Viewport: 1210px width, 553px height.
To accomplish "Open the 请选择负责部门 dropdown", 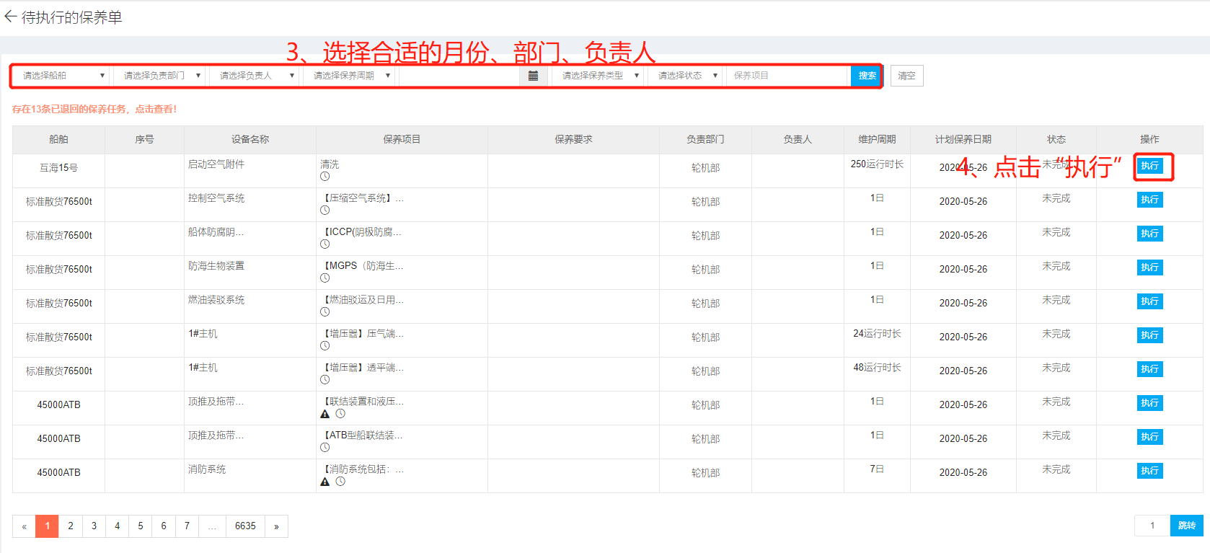I will (160, 76).
